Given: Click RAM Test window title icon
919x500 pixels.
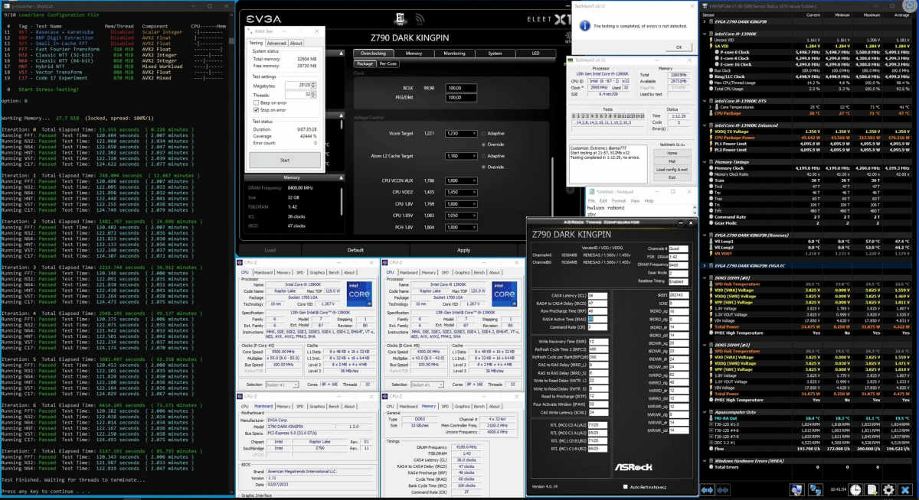Looking at the screenshot, I should [x=251, y=31].
